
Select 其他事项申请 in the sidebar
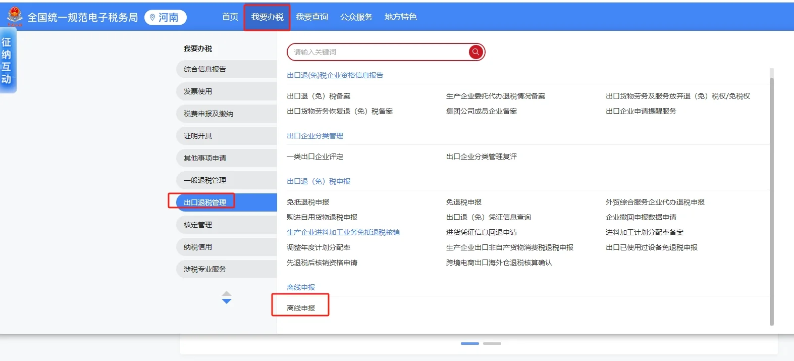tap(227, 158)
